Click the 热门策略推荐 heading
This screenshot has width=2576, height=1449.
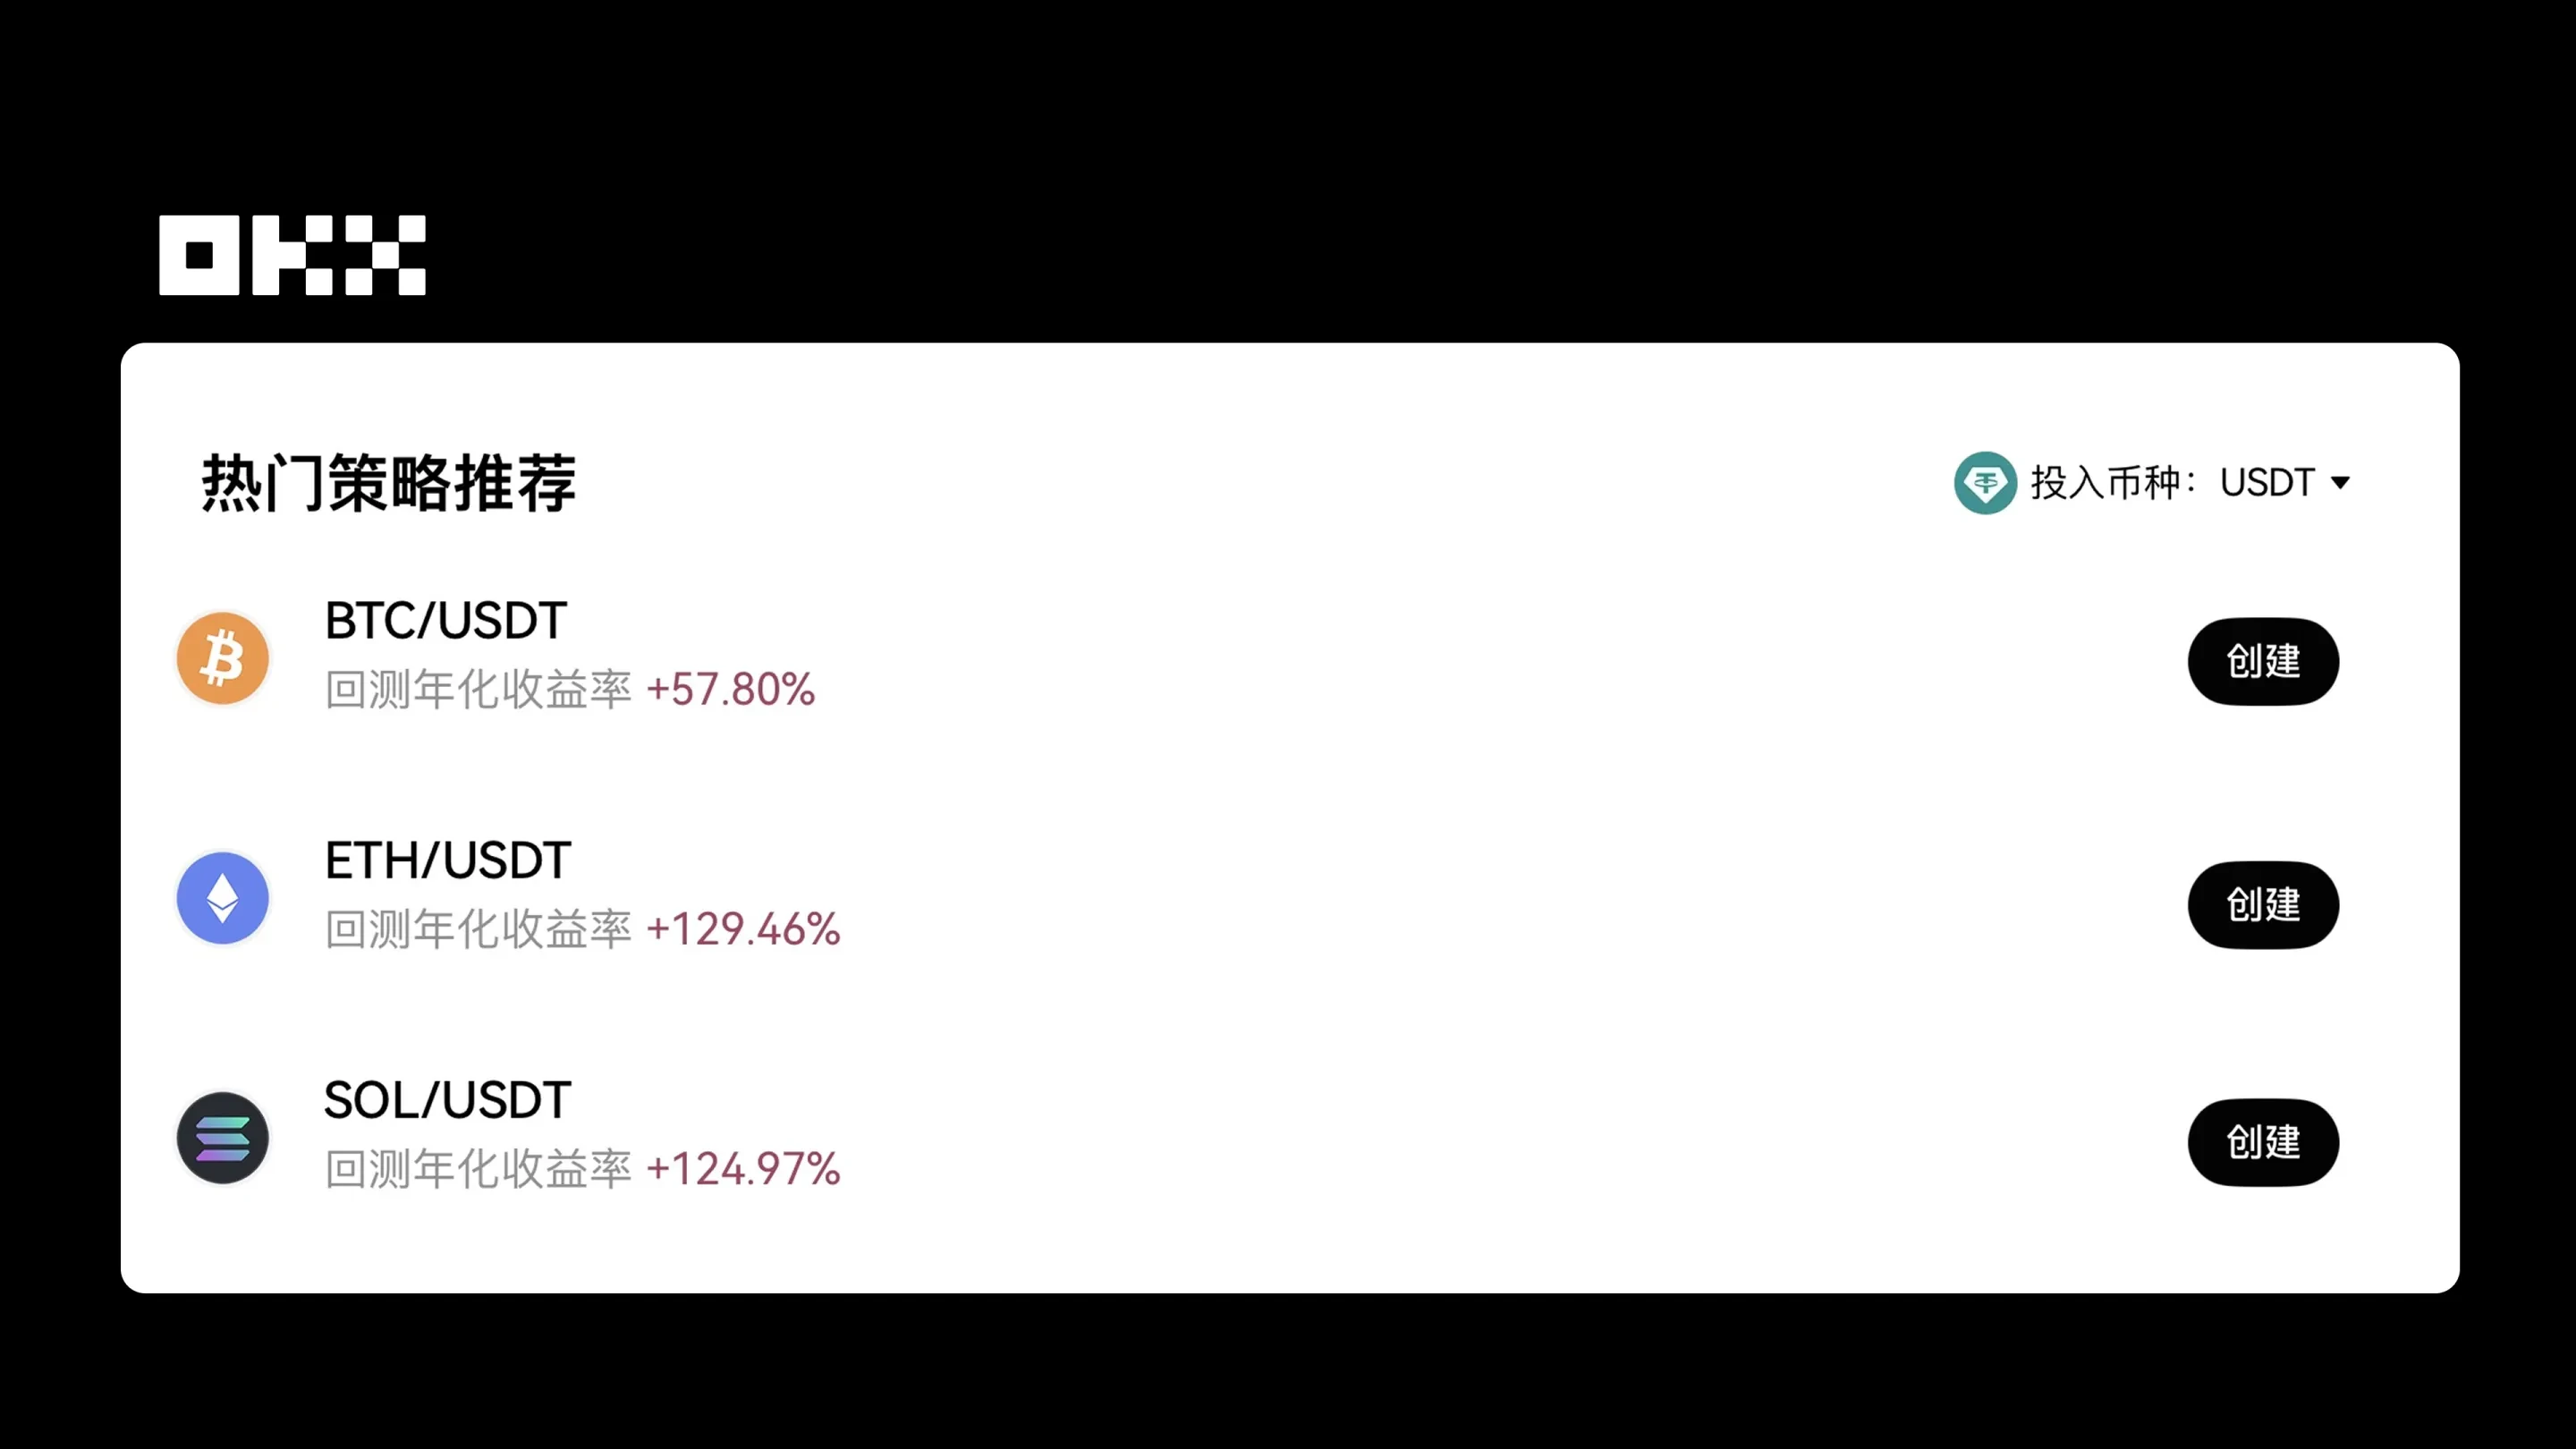[389, 483]
